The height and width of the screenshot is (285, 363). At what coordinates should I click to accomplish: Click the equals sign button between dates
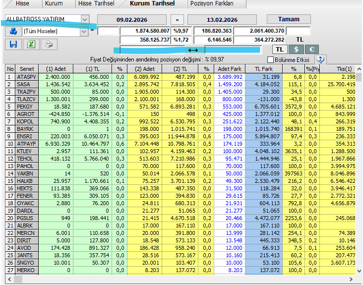177,20
